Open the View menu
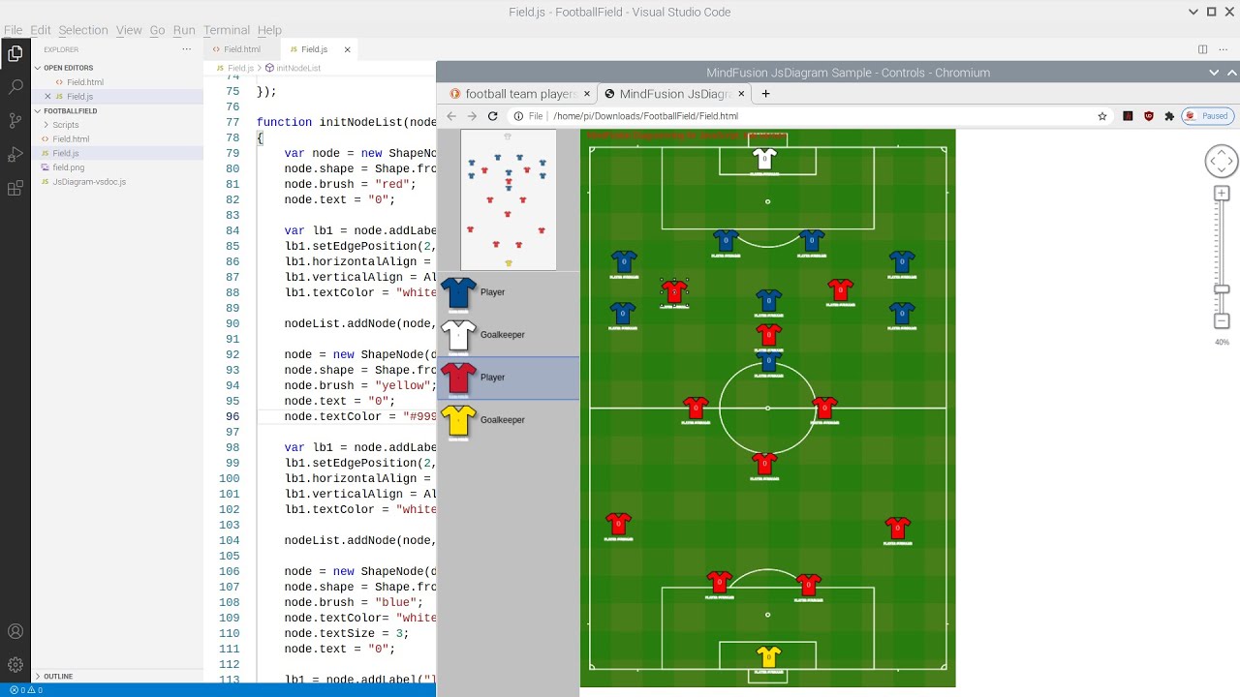This screenshot has height=697, width=1240. 129,30
